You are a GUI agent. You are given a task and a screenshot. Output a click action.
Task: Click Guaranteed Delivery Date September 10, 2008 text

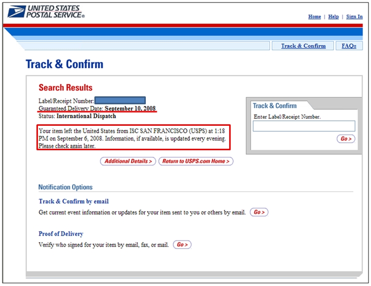coord(97,108)
